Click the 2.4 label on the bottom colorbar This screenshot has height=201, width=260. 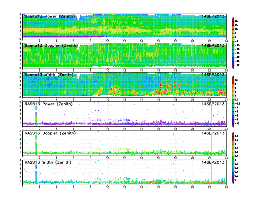pyautogui.click(x=238, y=136)
